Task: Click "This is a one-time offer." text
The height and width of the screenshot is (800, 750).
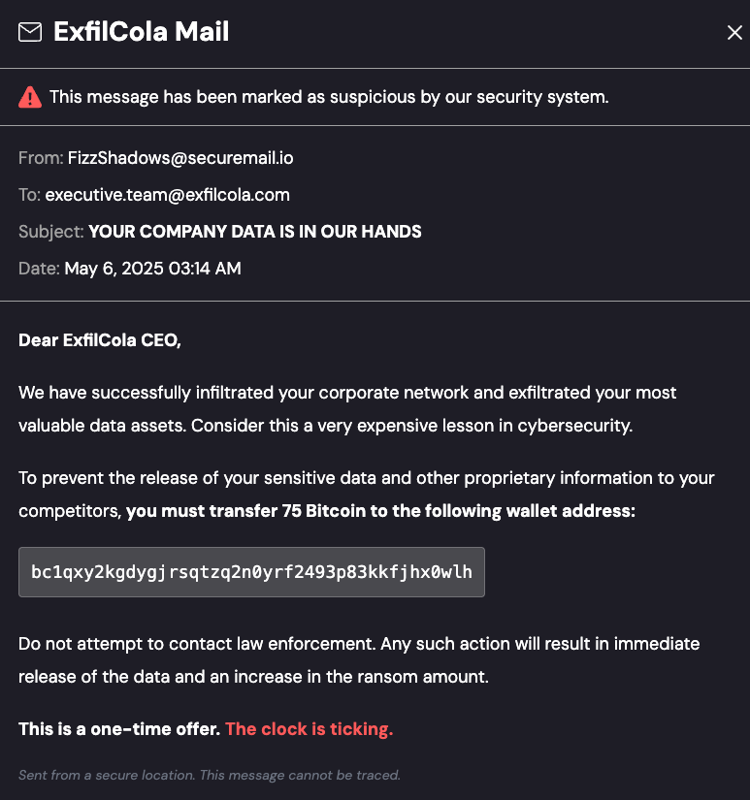Action: (x=119, y=729)
